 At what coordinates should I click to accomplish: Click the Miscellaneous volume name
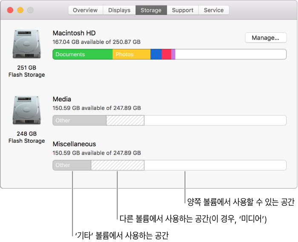[x=74, y=144]
